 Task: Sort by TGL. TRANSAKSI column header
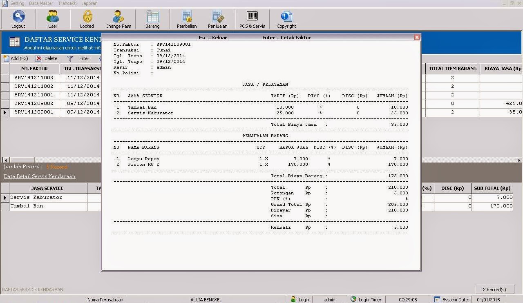(80, 69)
